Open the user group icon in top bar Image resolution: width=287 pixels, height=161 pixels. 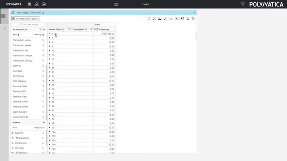pyautogui.click(x=44, y=4)
